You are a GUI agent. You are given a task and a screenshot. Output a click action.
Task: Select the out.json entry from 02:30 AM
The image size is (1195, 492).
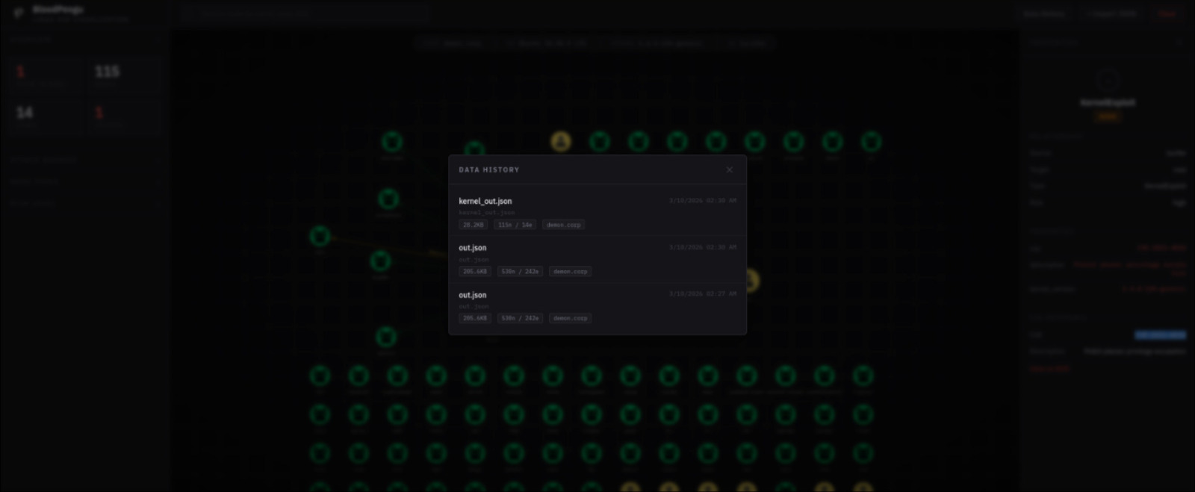[x=473, y=248]
